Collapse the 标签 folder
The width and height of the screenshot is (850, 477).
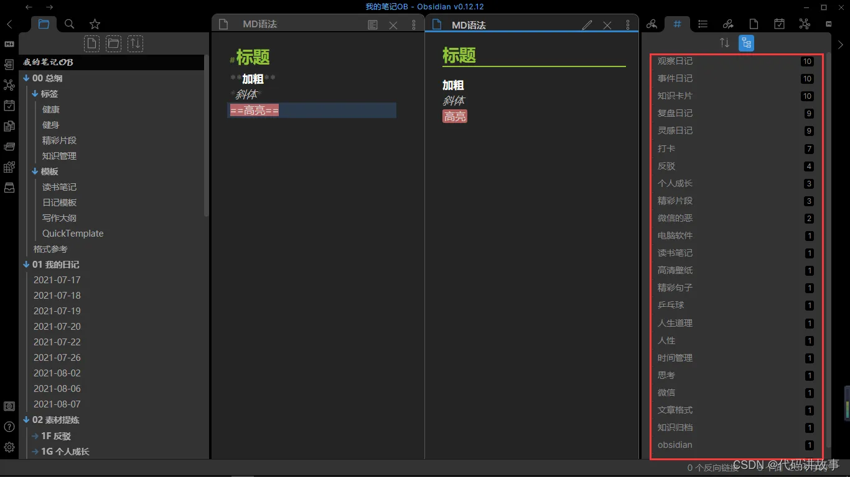[35, 94]
